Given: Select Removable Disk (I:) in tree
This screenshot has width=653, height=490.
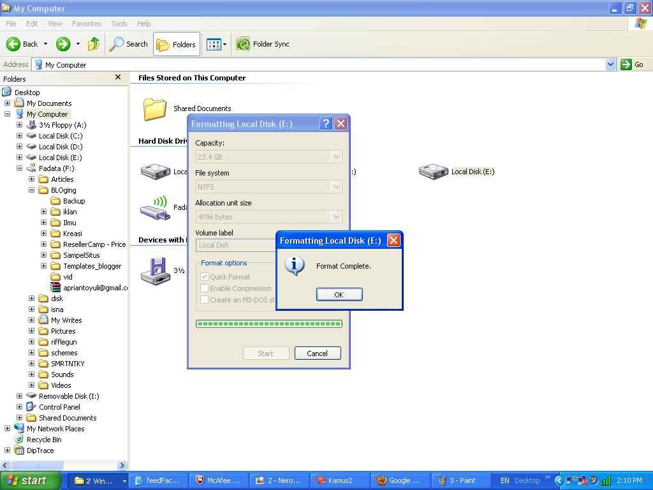Looking at the screenshot, I should [69, 396].
